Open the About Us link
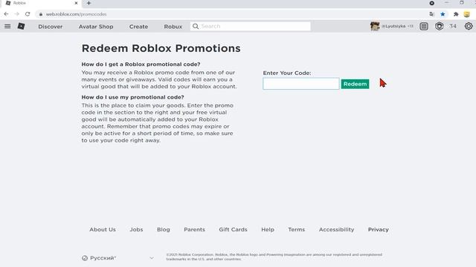The image size is (476, 267). (x=103, y=229)
